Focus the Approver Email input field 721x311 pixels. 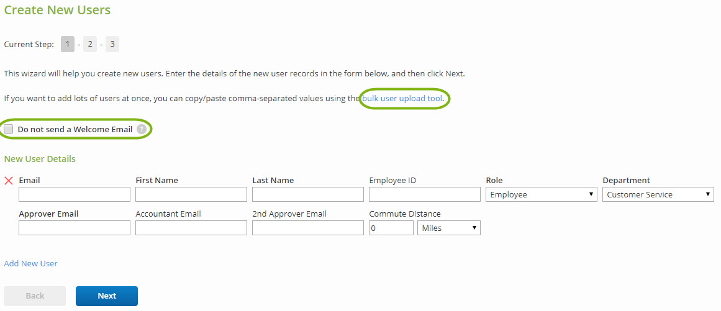pyautogui.click(x=75, y=228)
